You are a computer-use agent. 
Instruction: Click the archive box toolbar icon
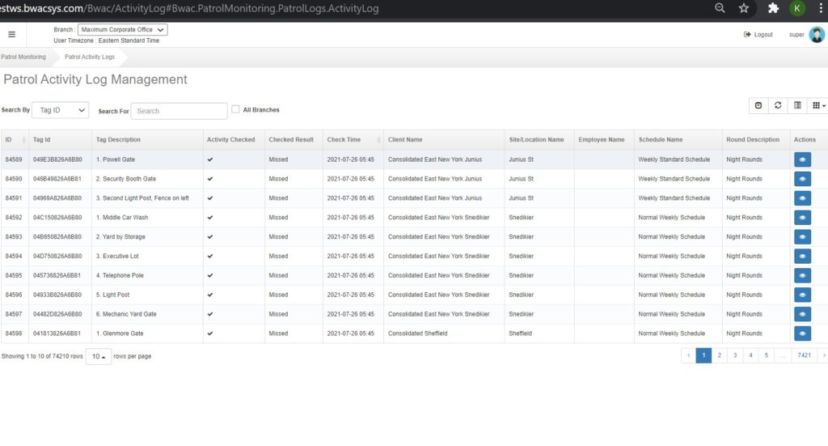click(x=758, y=106)
